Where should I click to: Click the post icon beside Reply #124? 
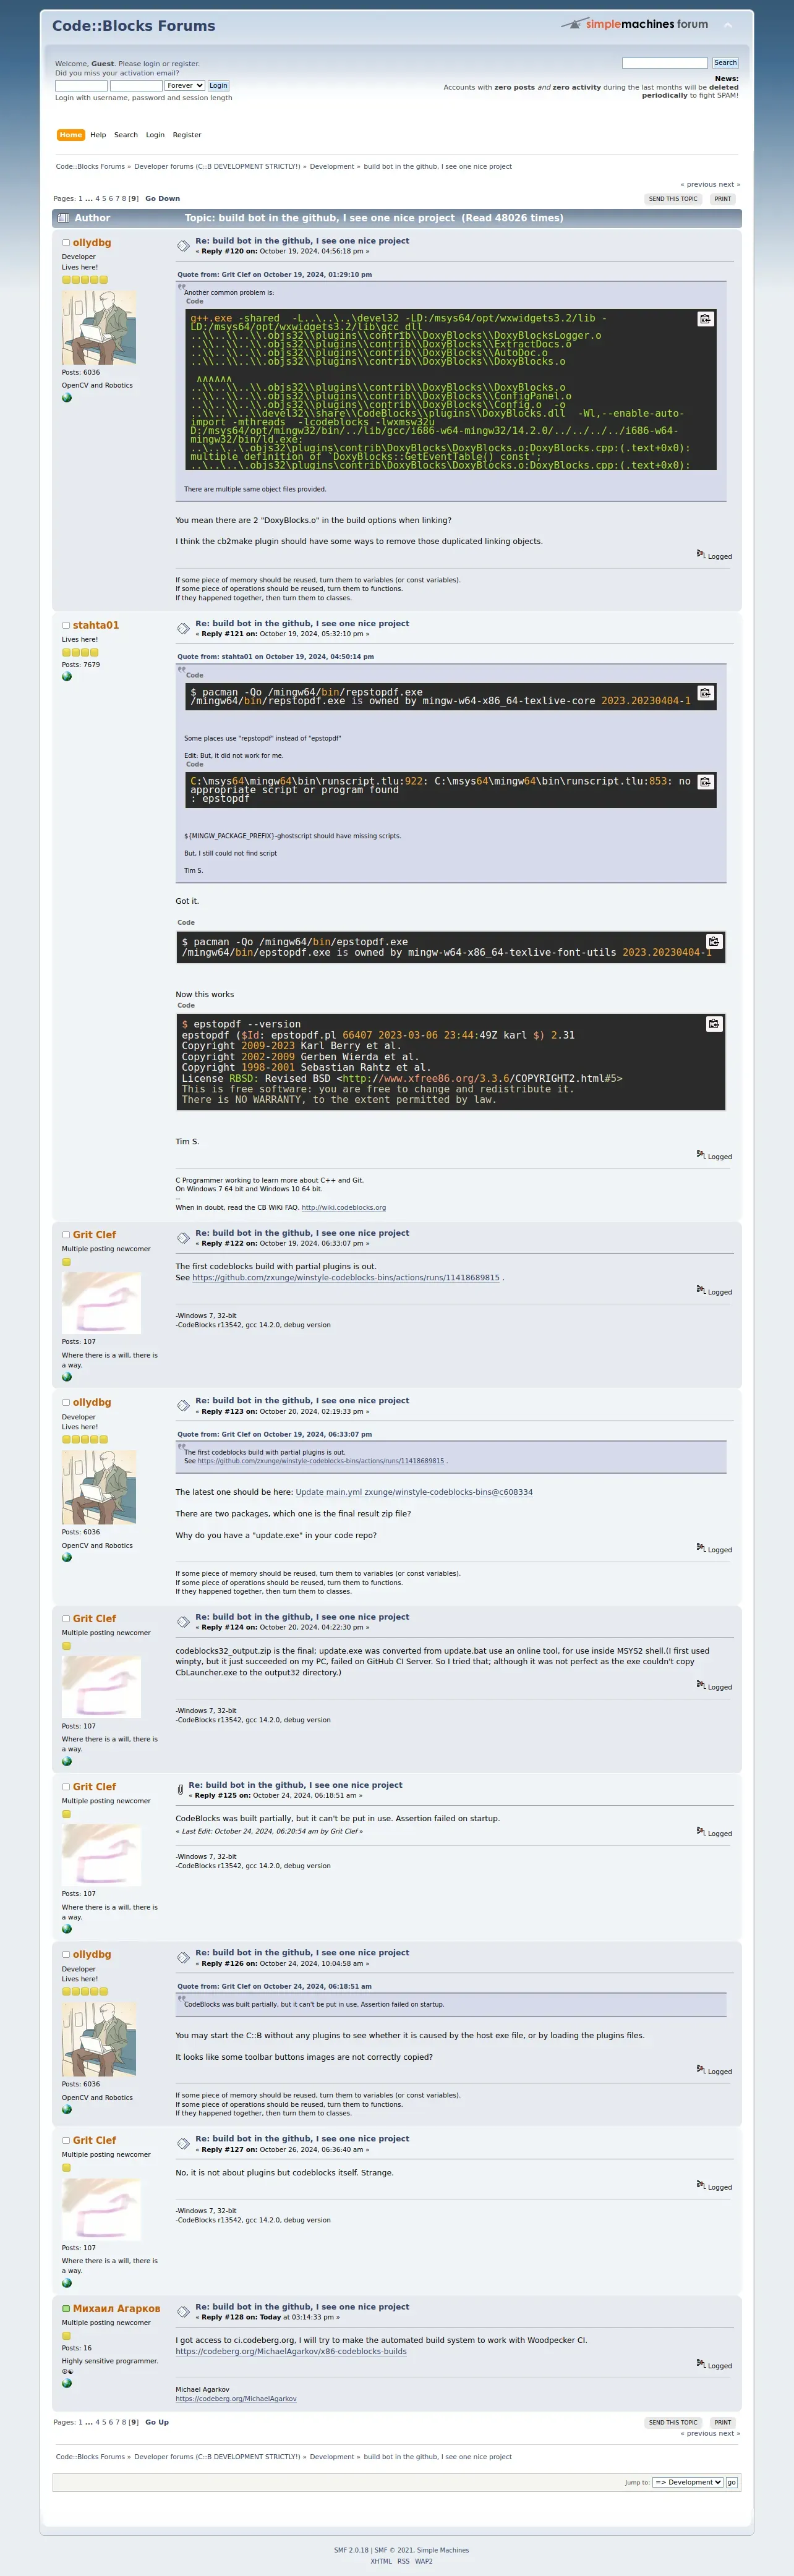point(183,1622)
